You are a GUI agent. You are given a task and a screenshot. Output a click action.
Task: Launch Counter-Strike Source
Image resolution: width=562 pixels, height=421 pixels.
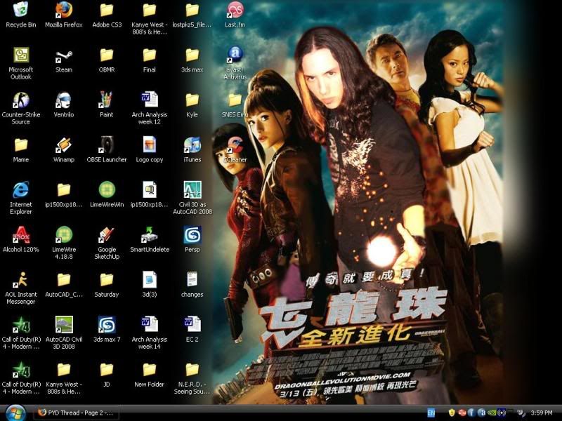point(20,100)
